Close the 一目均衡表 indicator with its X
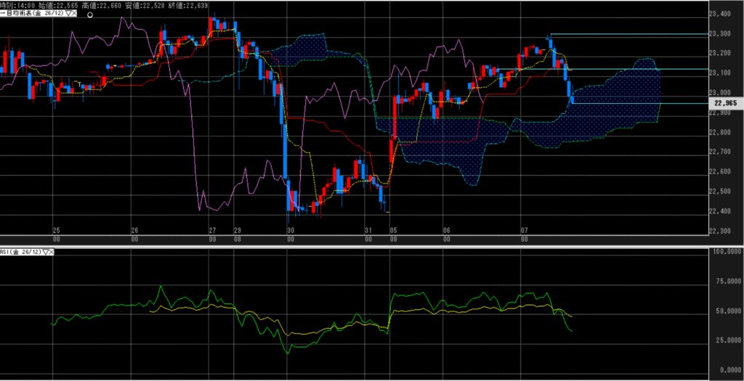 [74, 14]
